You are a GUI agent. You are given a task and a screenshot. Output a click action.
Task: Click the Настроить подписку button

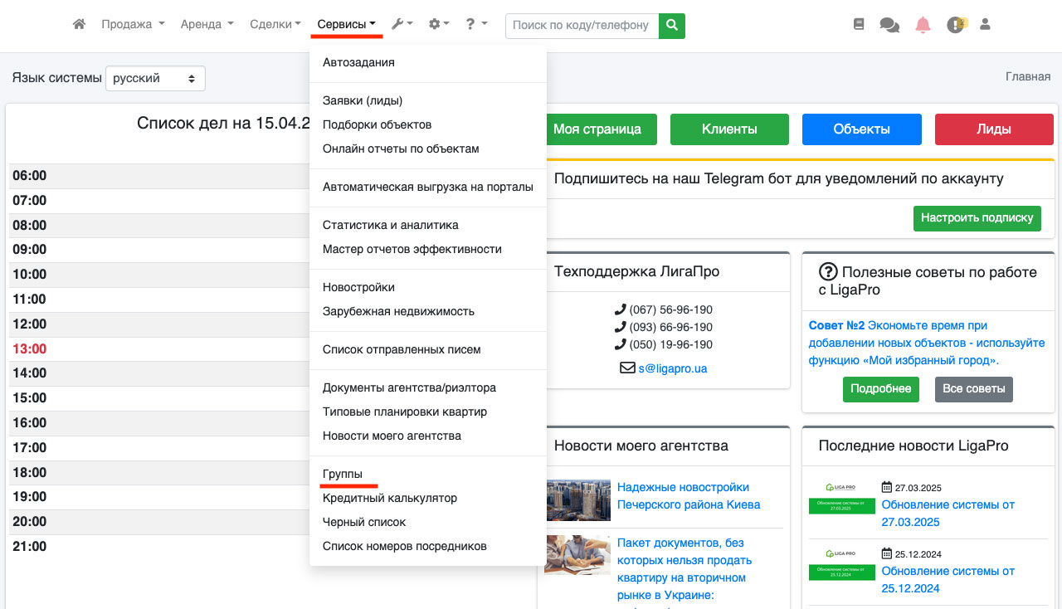pyautogui.click(x=977, y=218)
